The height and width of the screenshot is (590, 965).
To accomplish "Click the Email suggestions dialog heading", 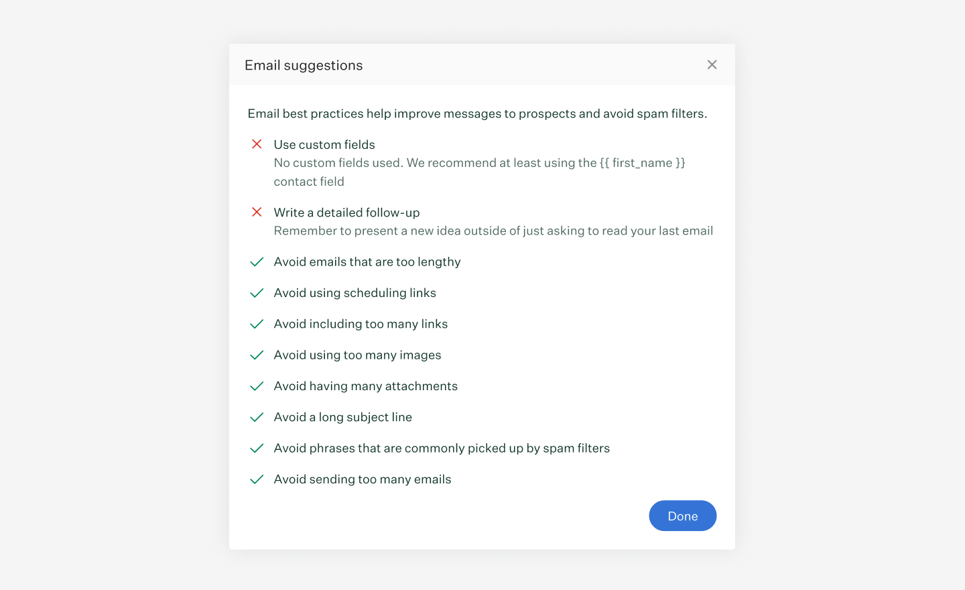I will pyautogui.click(x=304, y=65).
